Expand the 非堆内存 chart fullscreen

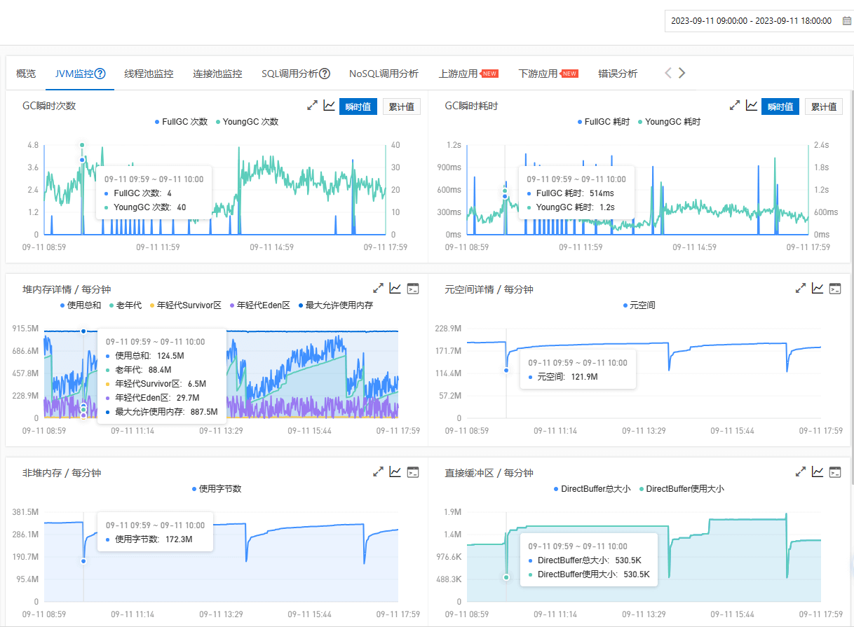pyautogui.click(x=378, y=471)
